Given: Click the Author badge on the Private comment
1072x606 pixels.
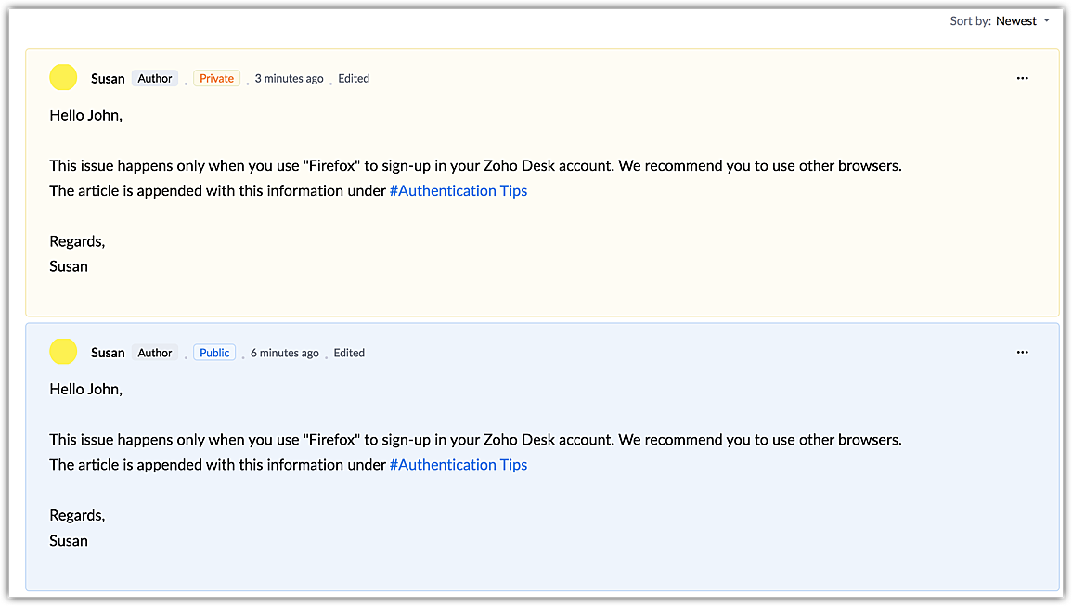Looking at the screenshot, I should coord(155,79).
